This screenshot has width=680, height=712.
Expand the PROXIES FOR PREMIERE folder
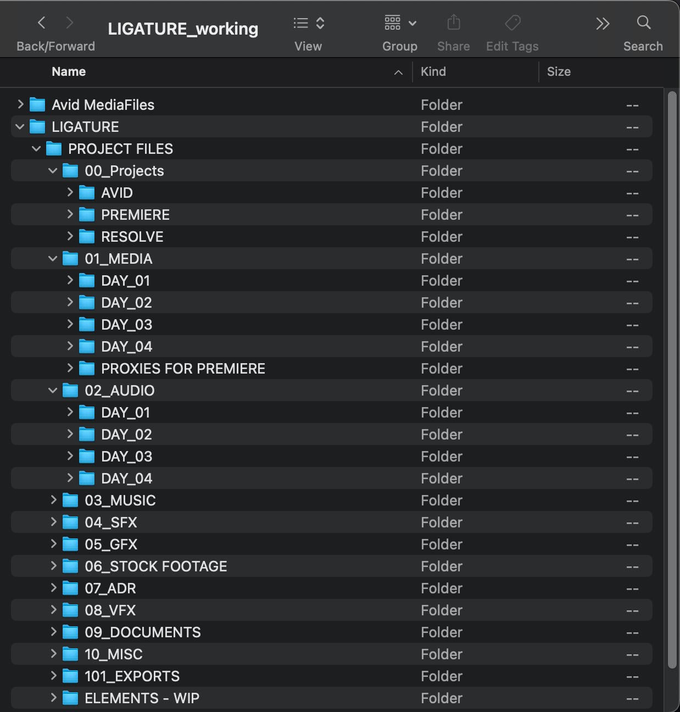(70, 368)
